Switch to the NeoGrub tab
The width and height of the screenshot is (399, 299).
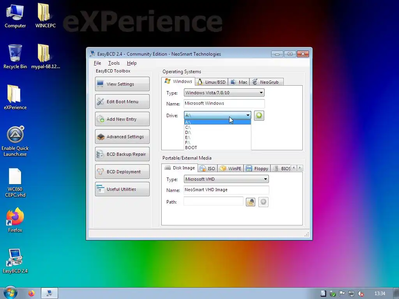pyautogui.click(x=266, y=82)
